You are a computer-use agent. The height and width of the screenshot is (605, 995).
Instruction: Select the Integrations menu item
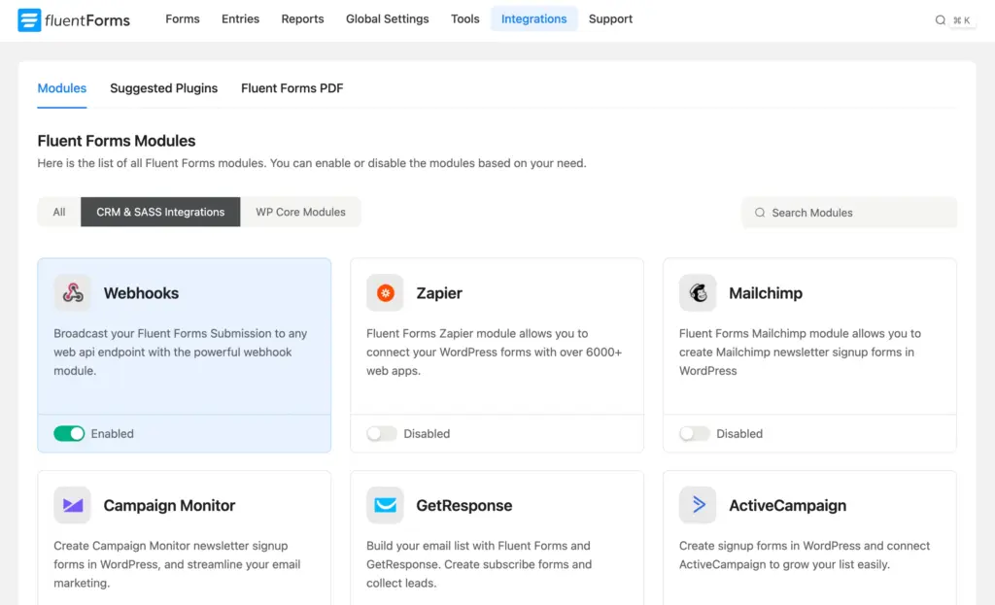coord(533,19)
